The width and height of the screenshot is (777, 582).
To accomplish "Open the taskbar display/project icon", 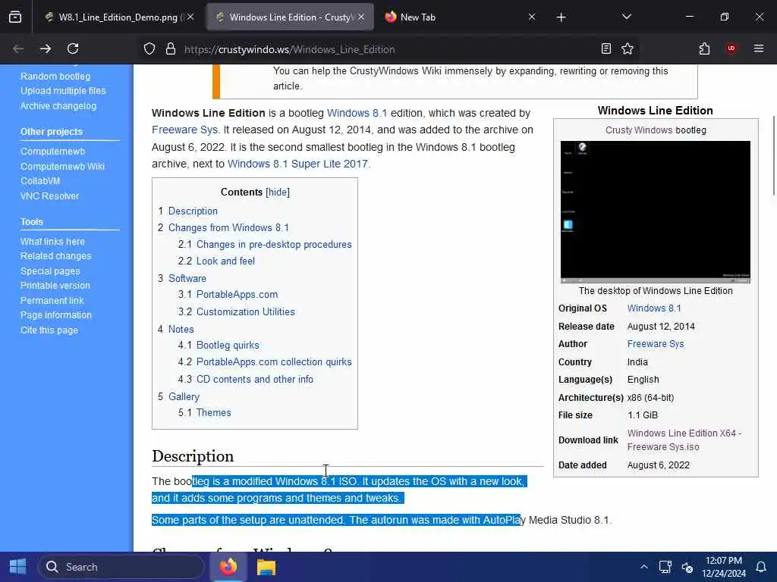I will [x=665, y=567].
